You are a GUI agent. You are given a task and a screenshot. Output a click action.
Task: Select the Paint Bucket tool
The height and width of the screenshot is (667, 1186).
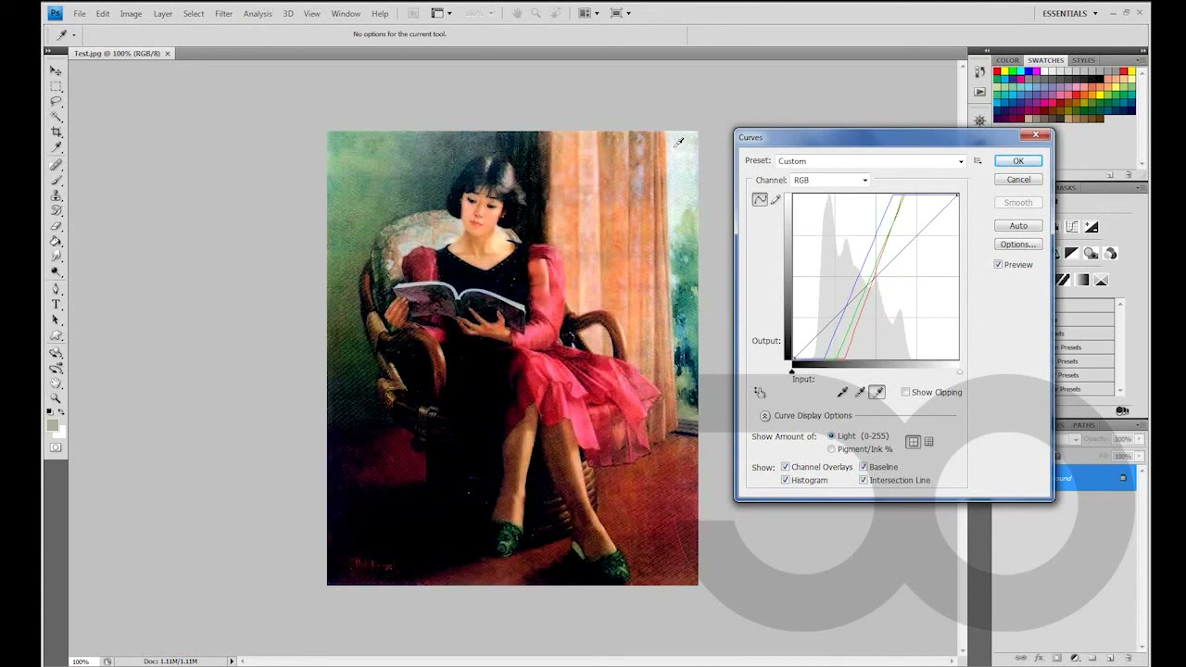coord(56,242)
